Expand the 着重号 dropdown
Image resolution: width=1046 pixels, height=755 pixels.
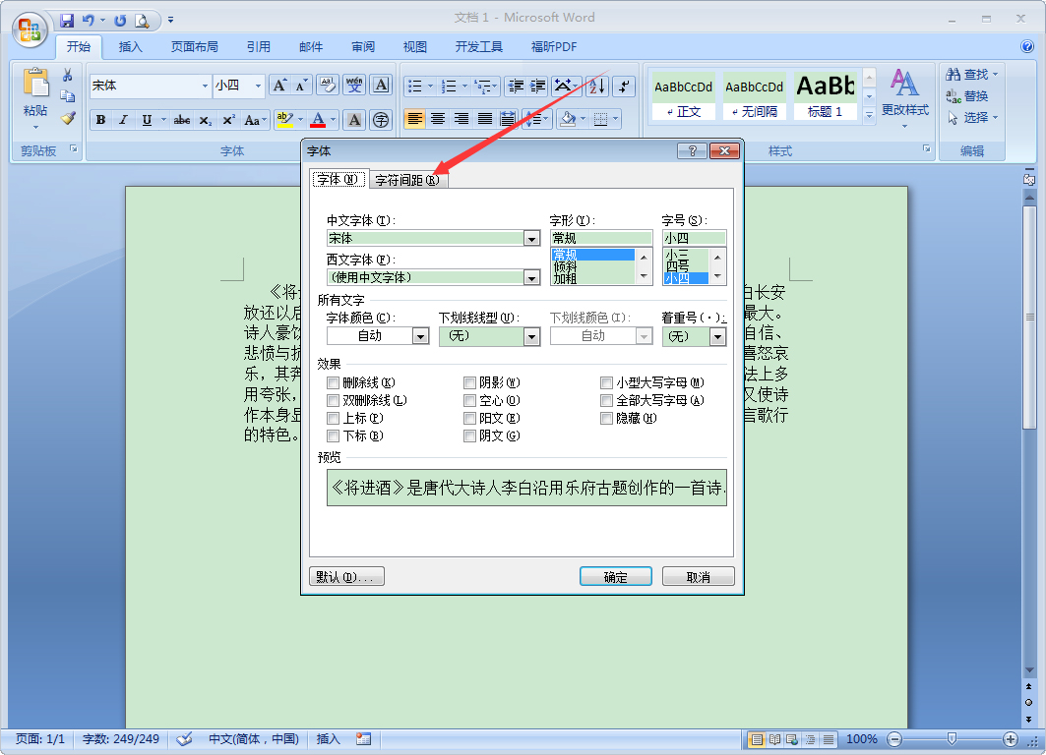click(719, 335)
